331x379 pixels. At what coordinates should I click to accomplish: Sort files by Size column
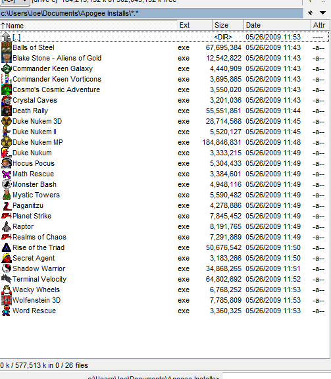click(228, 26)
